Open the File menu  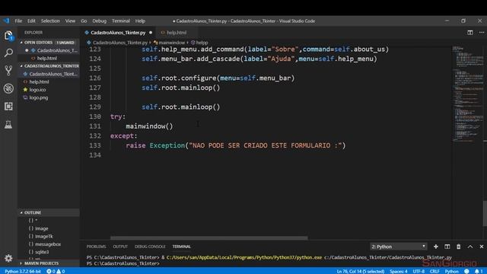[18, 21]
